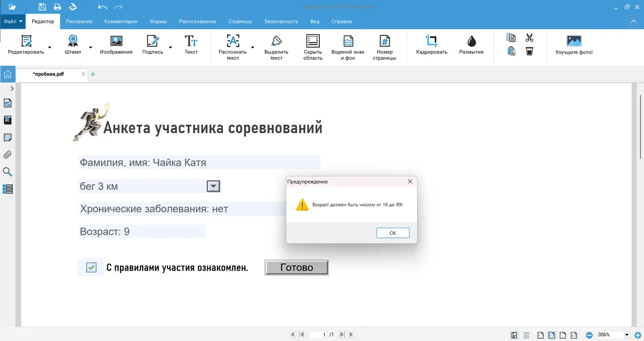
Task: Switch to the Формы tab
Action: pyautogui.click(x=158, y=21)
